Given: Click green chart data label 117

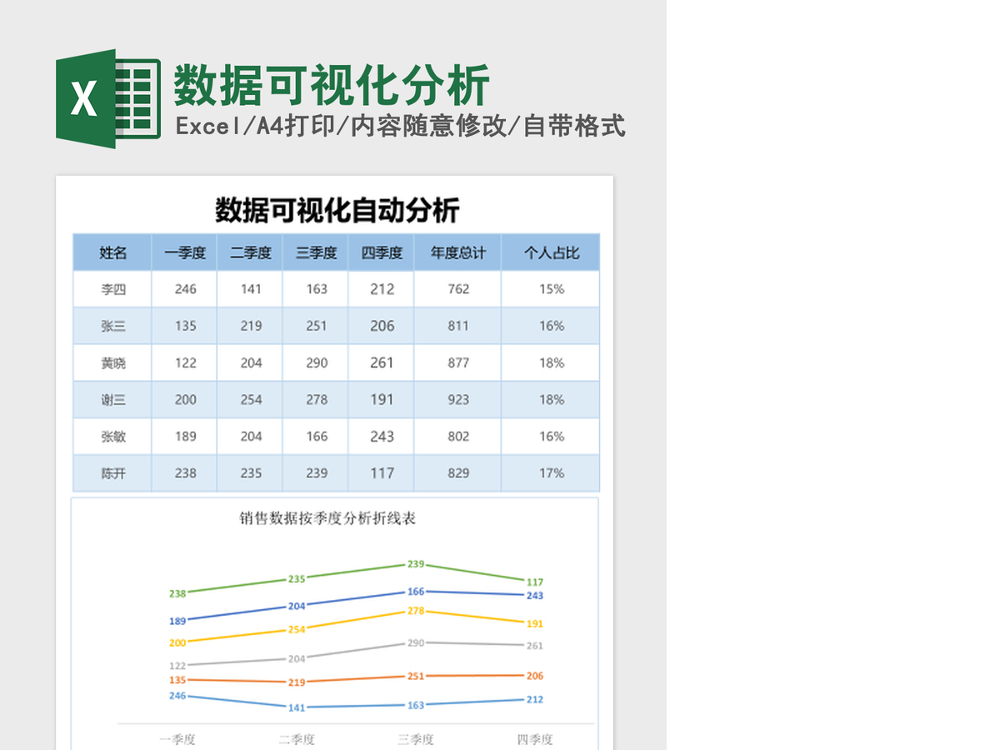Looking at the screenshot, I should 535,582.
